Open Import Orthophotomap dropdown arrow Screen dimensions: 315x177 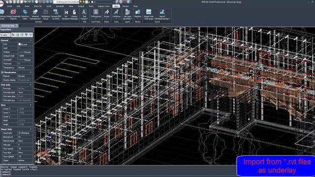click(169, 19)
